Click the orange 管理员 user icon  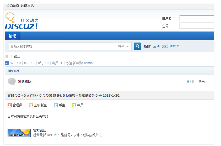click(x=10, y=105)
